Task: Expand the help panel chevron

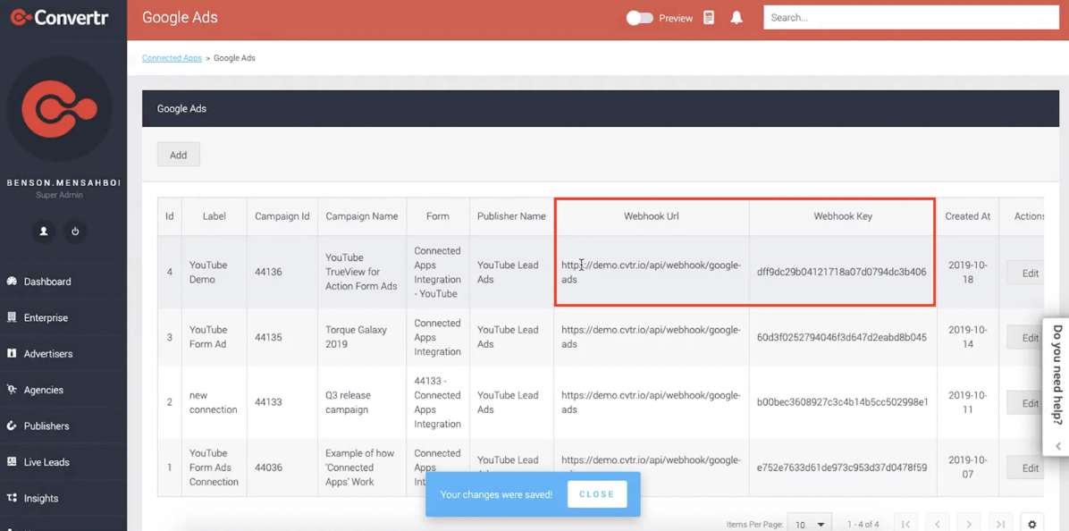Action: tap(1058, 446)
